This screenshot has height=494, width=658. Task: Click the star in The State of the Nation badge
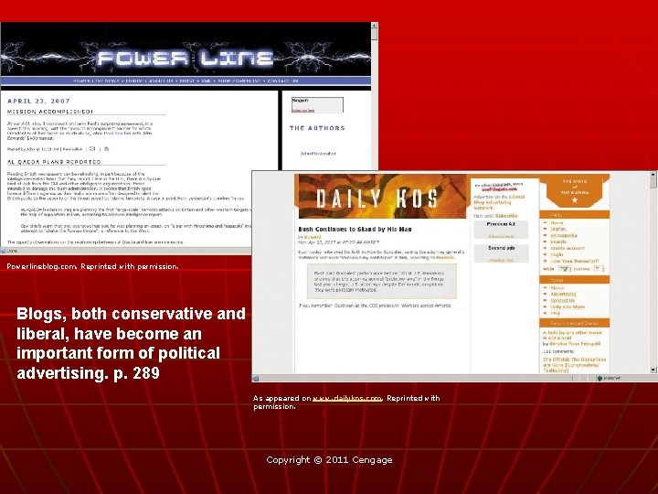575,200
